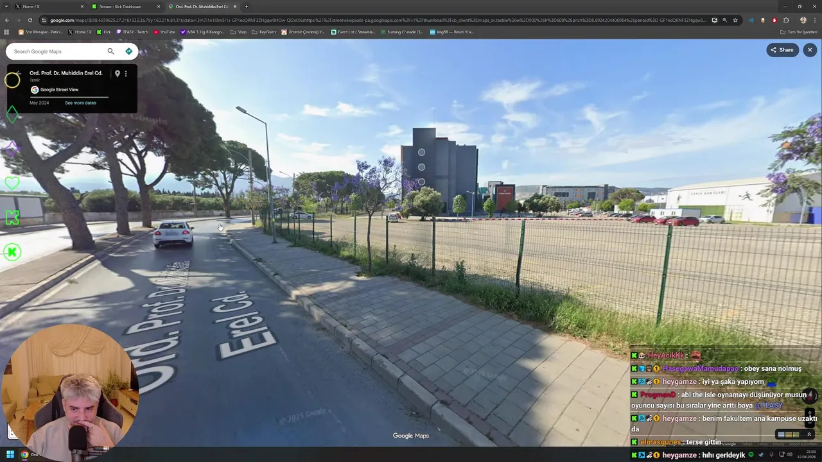Click the Street View compass control
Image resolution: width=822 pixels, height=462 pixels.
click(x=810, y=395)
